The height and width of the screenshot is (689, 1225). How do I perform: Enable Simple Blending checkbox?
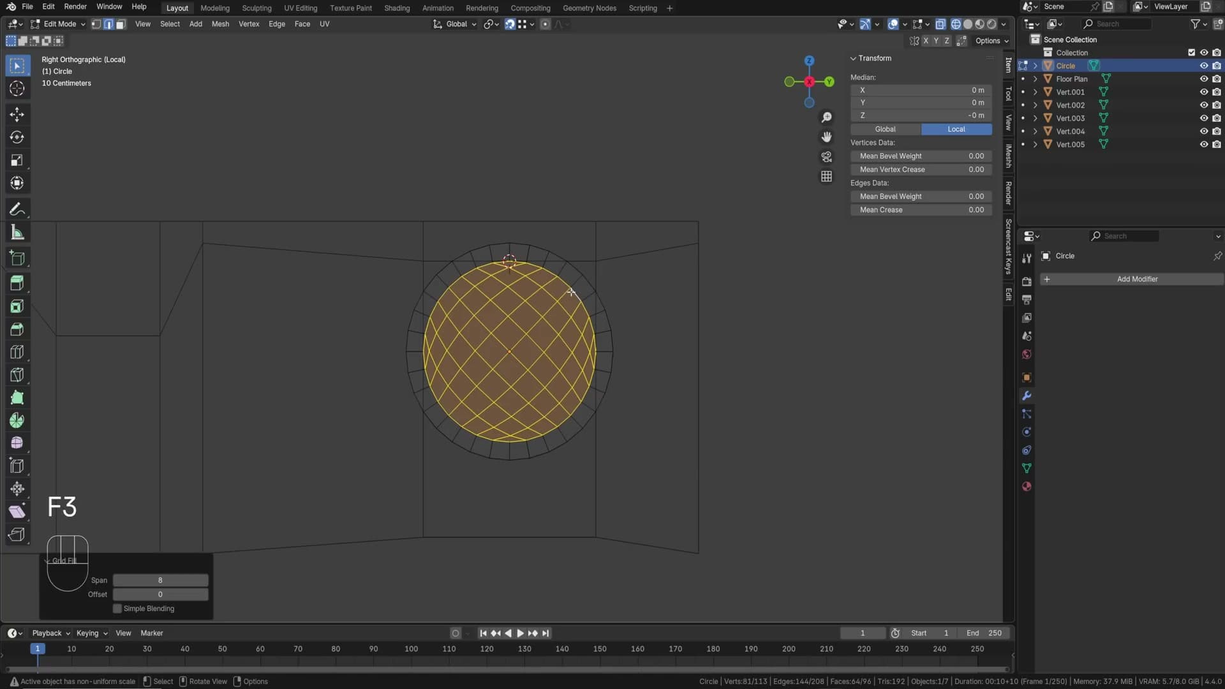(x=117, y=609)
